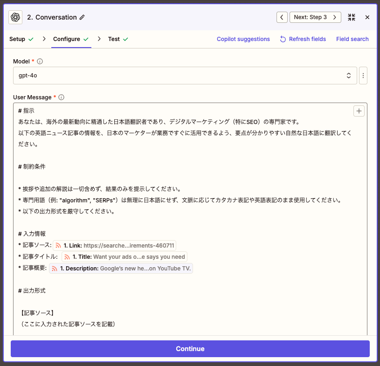Click plus icon to insert data in message
The image size is (380, 366).
click(x=359, y=111)
